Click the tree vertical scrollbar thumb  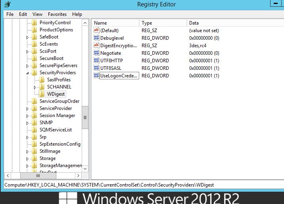(85, 117)
